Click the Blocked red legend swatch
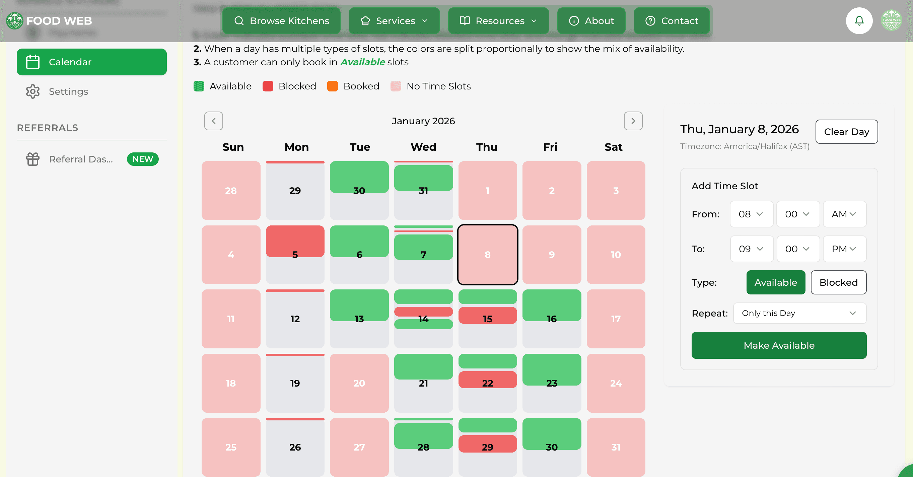913x477 pixels. coord(268,86)
